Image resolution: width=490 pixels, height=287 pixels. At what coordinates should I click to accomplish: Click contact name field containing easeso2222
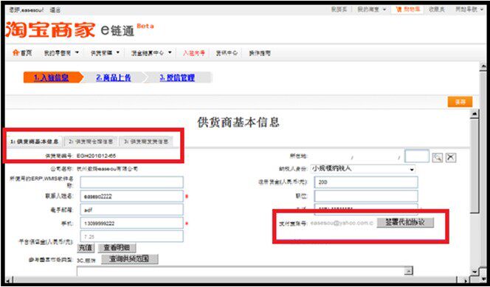(x=131, y=196)
